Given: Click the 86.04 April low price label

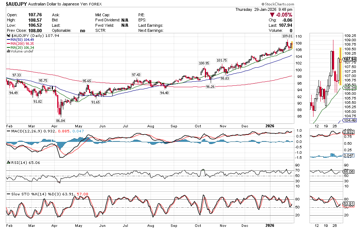Looking at the screenshot, I should [x=60, y=120].
